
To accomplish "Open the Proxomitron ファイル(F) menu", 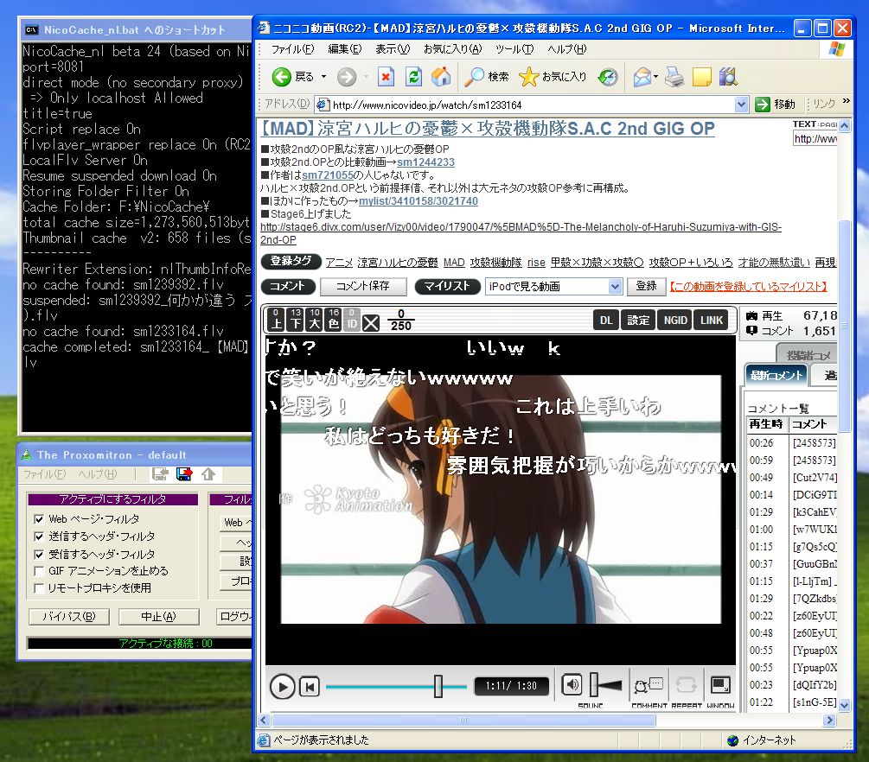I will 44,474.
